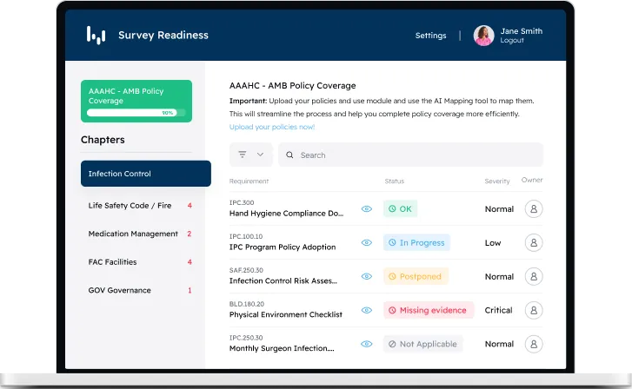Screen dimensions: 632x389
Task: Click owner icon for IPC Program Policy Adoption
Action: (x=534, y=243)
